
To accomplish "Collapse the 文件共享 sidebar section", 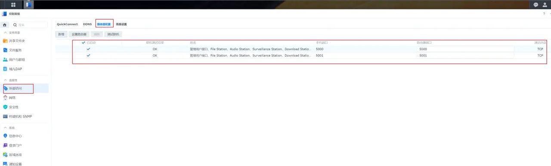I will coord(5,33).
